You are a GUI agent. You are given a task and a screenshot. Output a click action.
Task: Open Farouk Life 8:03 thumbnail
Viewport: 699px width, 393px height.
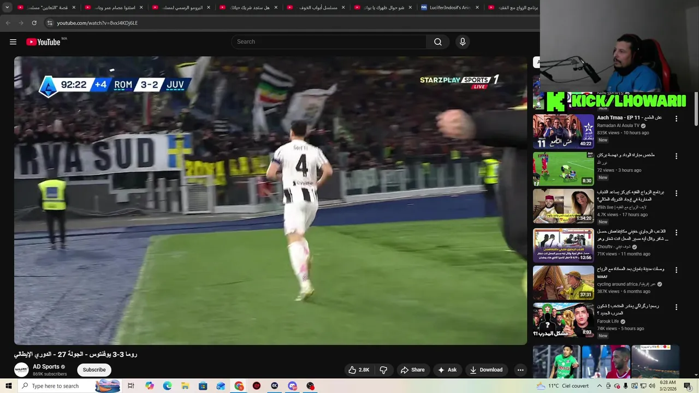coord(563,320)
